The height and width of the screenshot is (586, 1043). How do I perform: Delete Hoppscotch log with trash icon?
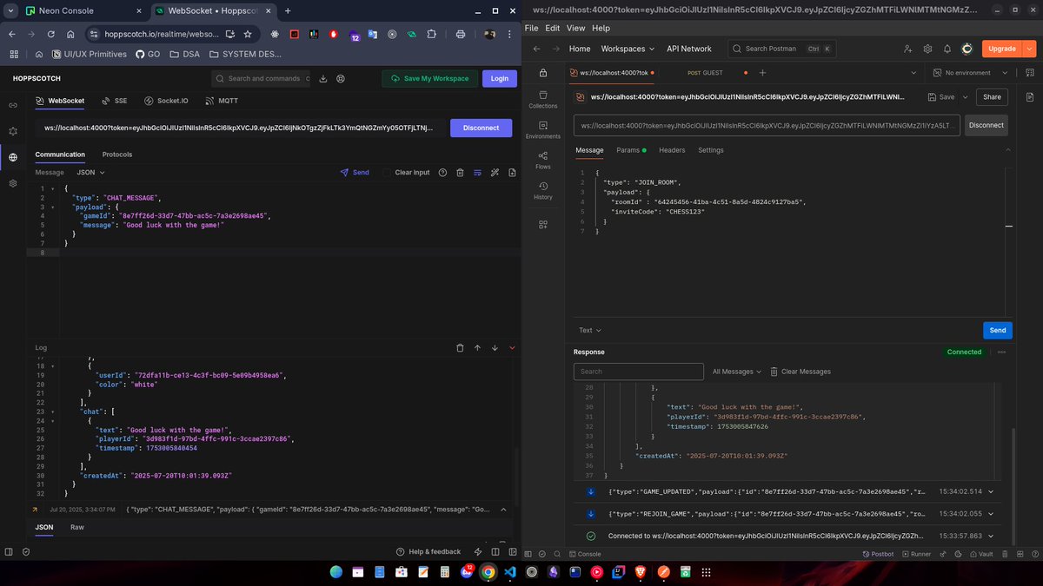coord(460,348)
